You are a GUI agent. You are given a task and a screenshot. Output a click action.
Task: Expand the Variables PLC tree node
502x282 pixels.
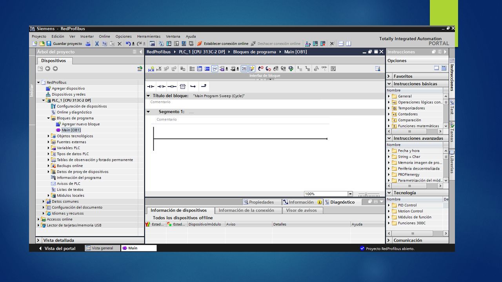tap(49, 148)
